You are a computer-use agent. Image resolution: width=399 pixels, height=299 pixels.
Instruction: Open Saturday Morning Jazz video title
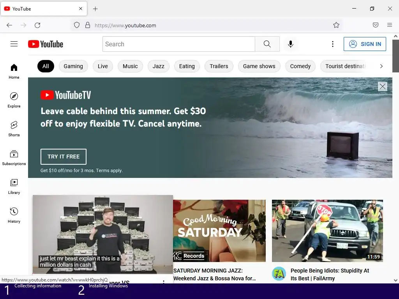215,274
